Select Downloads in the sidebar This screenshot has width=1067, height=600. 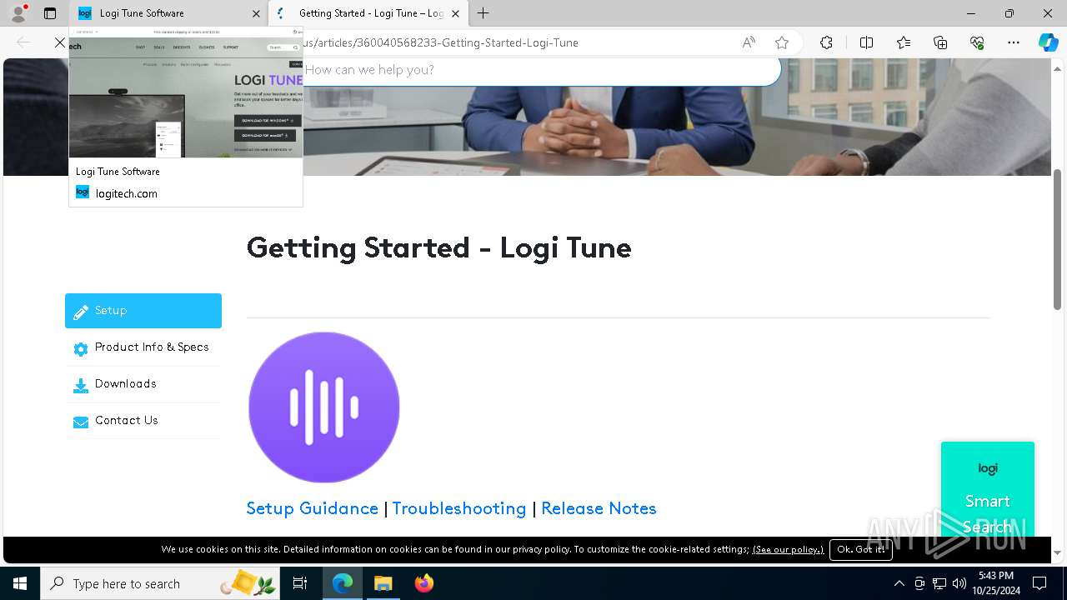click(x=143, y=384)
